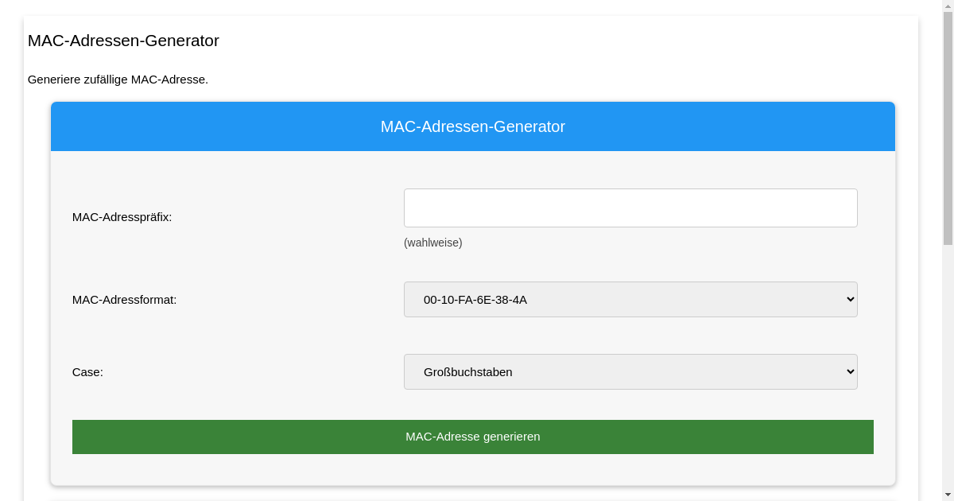The height and width of the screenshot is (501, 954).
Task: Click inside the MAC-Adresspräfix input field
Action: tap(630, 208)
